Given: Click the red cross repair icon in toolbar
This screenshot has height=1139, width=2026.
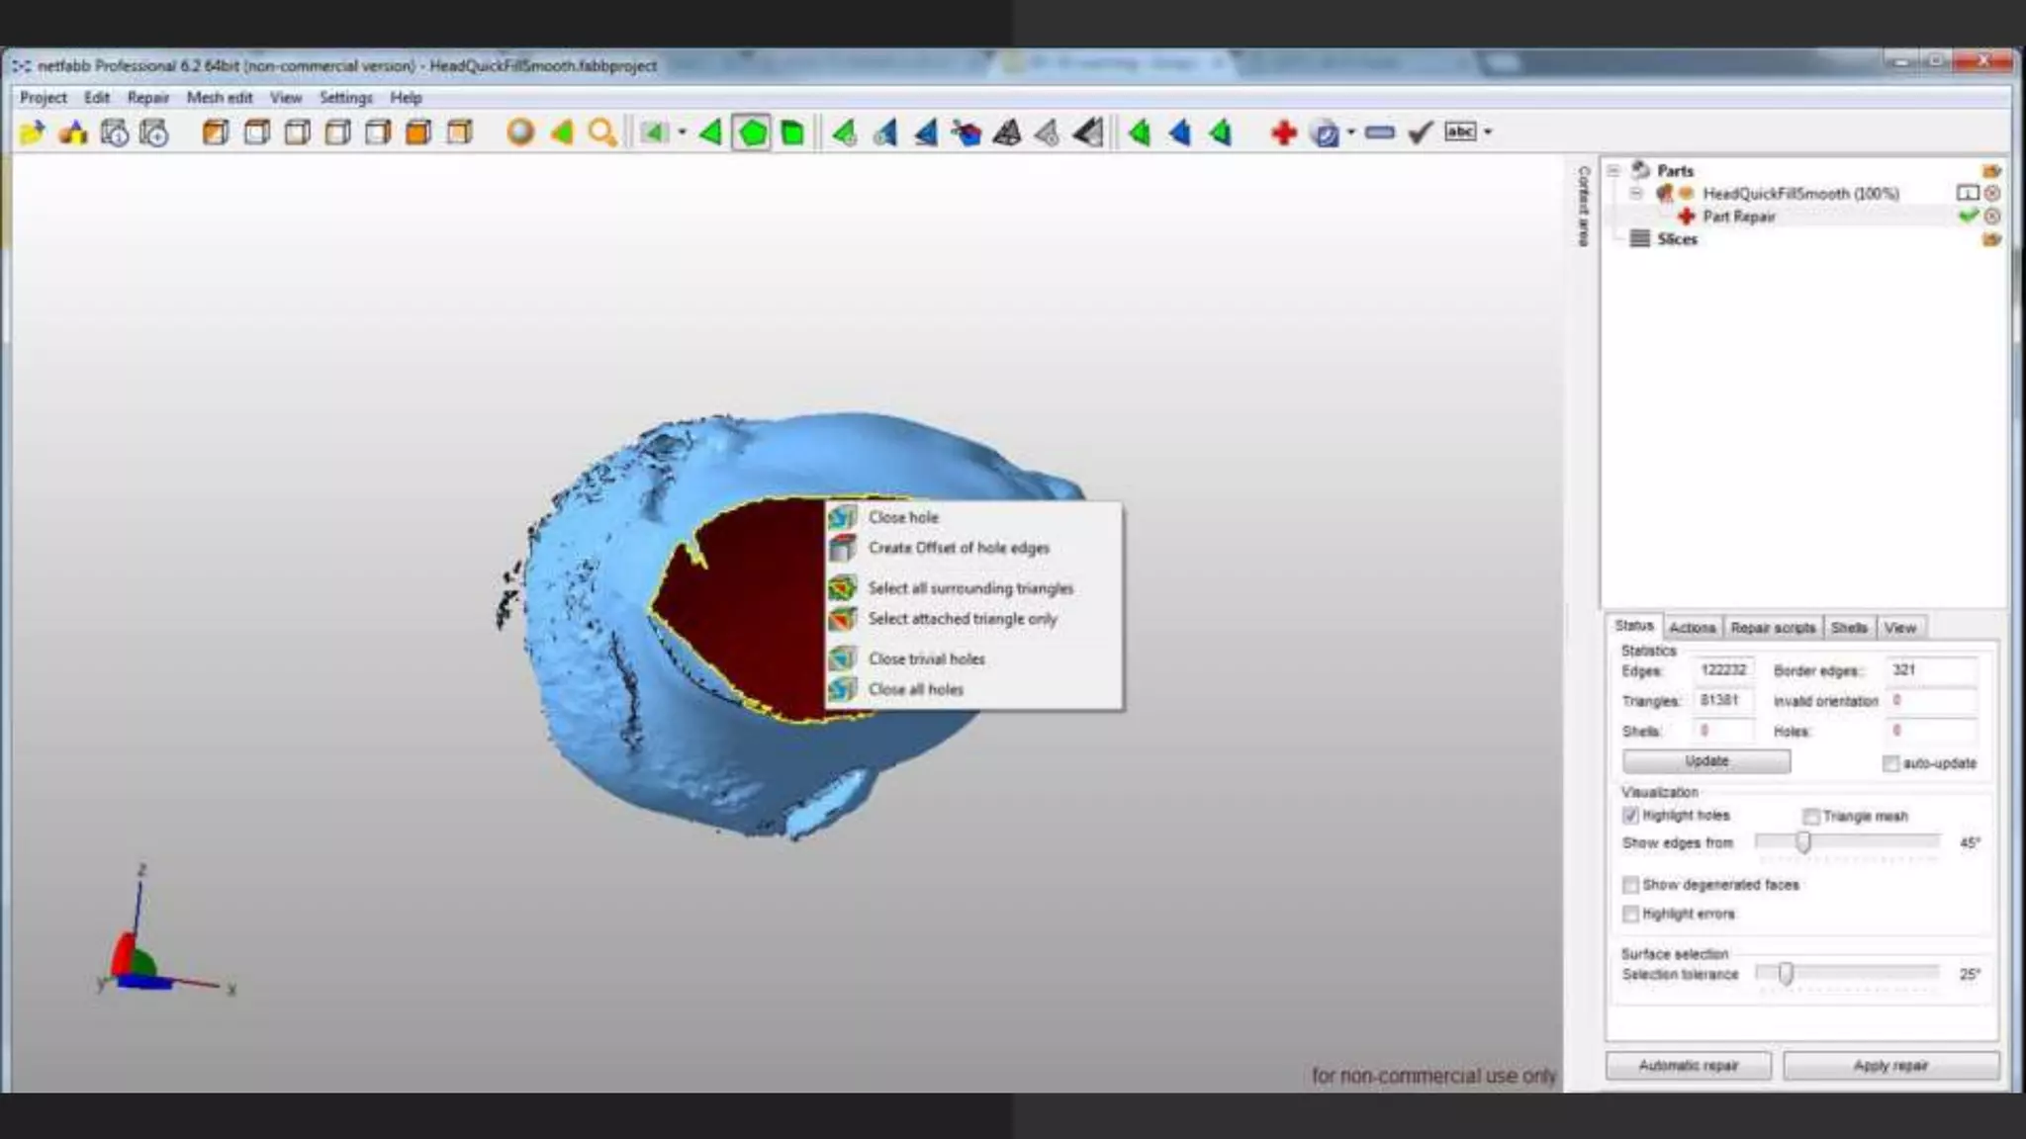Looking at the screenshot, I should click(x=1283, y=132).
